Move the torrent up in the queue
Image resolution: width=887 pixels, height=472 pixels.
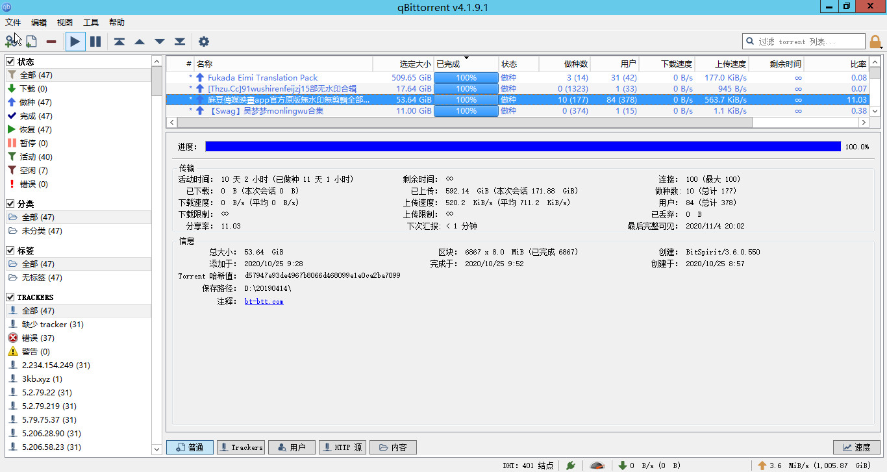click(140, 42)
